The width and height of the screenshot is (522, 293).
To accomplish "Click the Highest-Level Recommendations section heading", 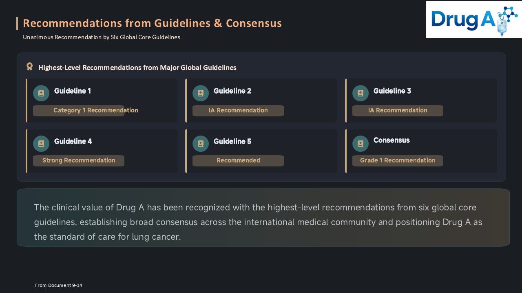I will pos(137,68).
